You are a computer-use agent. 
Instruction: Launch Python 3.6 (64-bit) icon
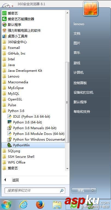tap(10, 122)
